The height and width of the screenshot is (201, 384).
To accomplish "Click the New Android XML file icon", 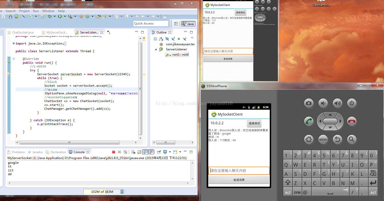I will coord(43,16).
